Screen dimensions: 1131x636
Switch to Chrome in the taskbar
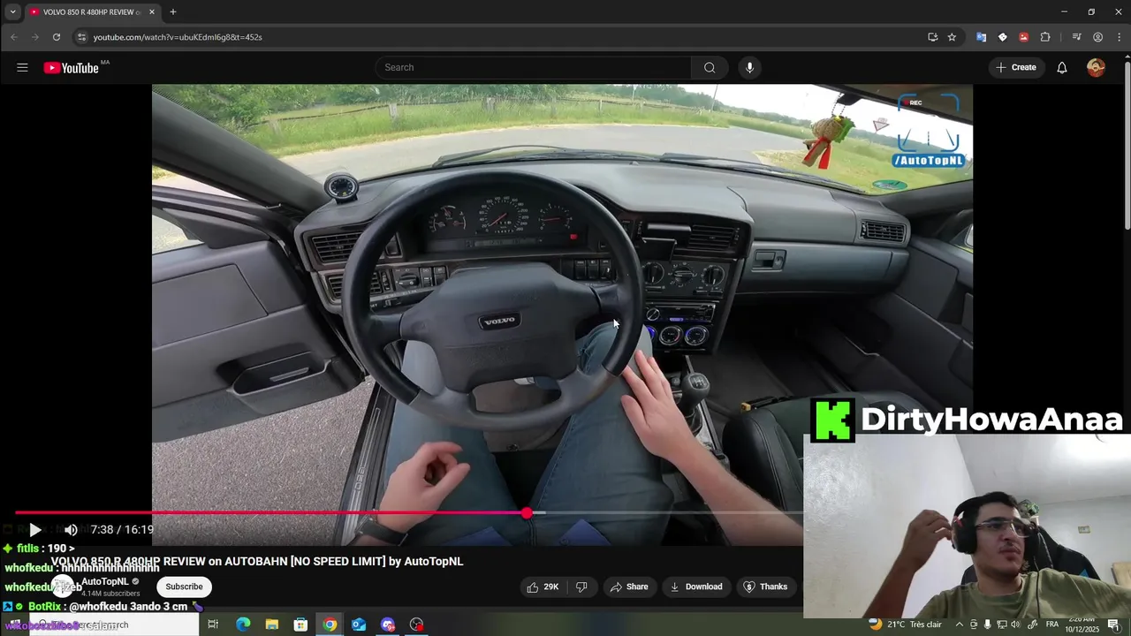click(x=330, y=625)
